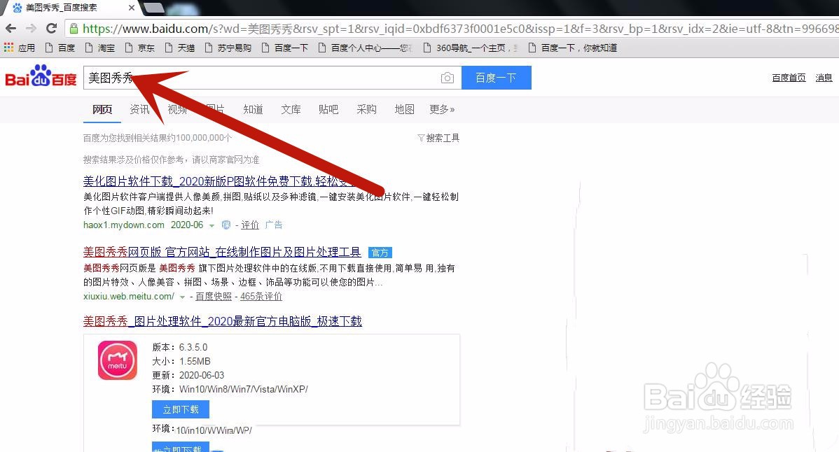This screenshot has width=839, height=452.
Task: Open the 360导航_一个主页 bookmark
Action: pos(471,48)
